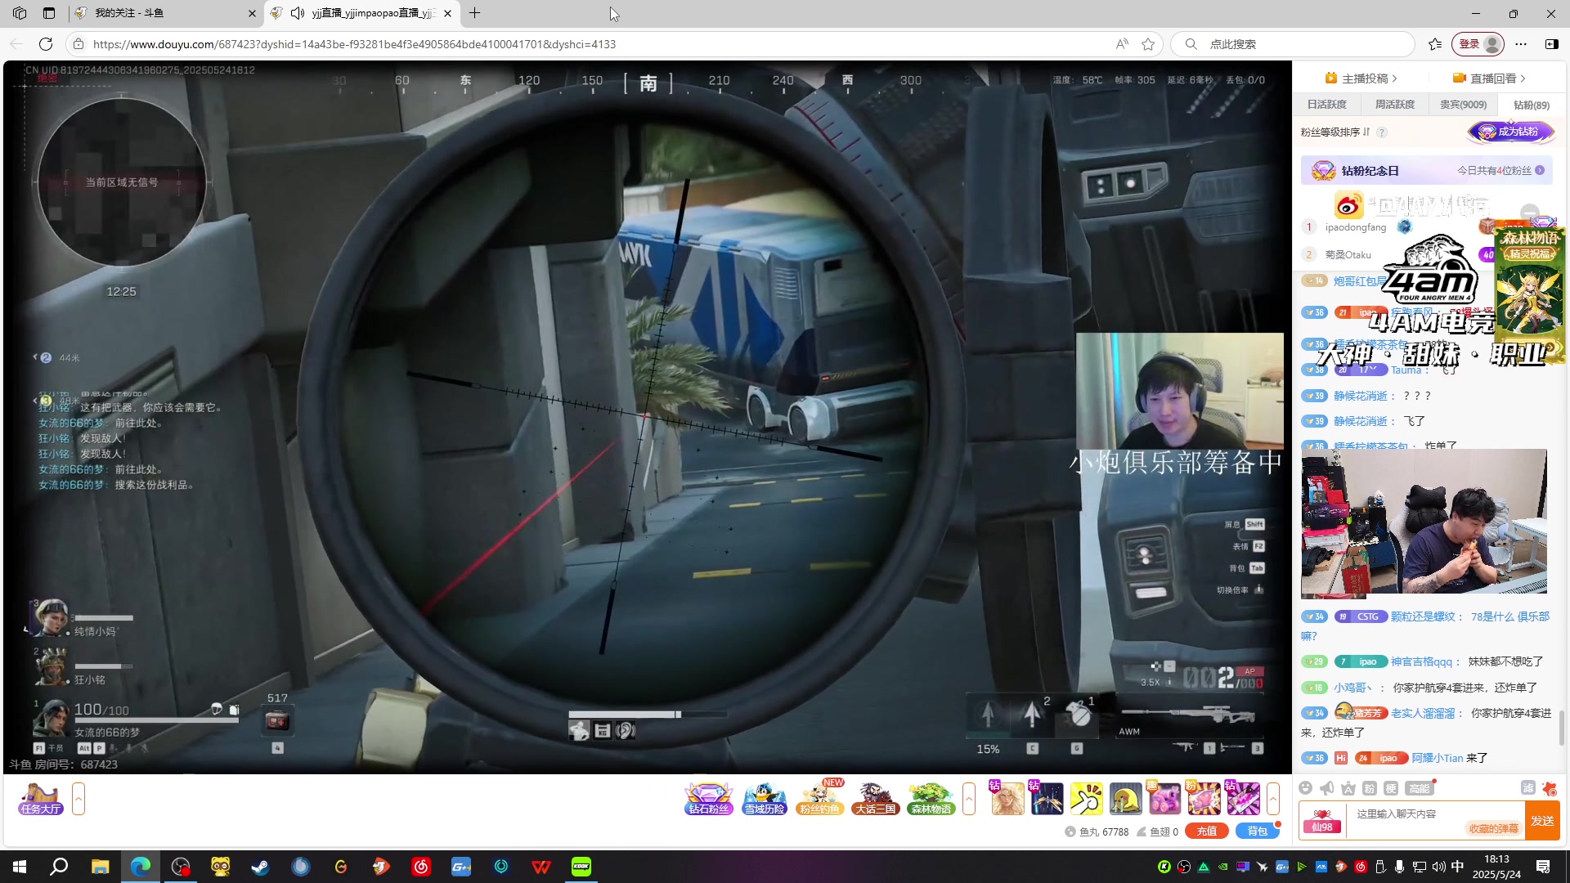Image resolution: width=1570 pixels, height=883 pixels.
Task: Open browser favorites list
Action: [1435, 44]
